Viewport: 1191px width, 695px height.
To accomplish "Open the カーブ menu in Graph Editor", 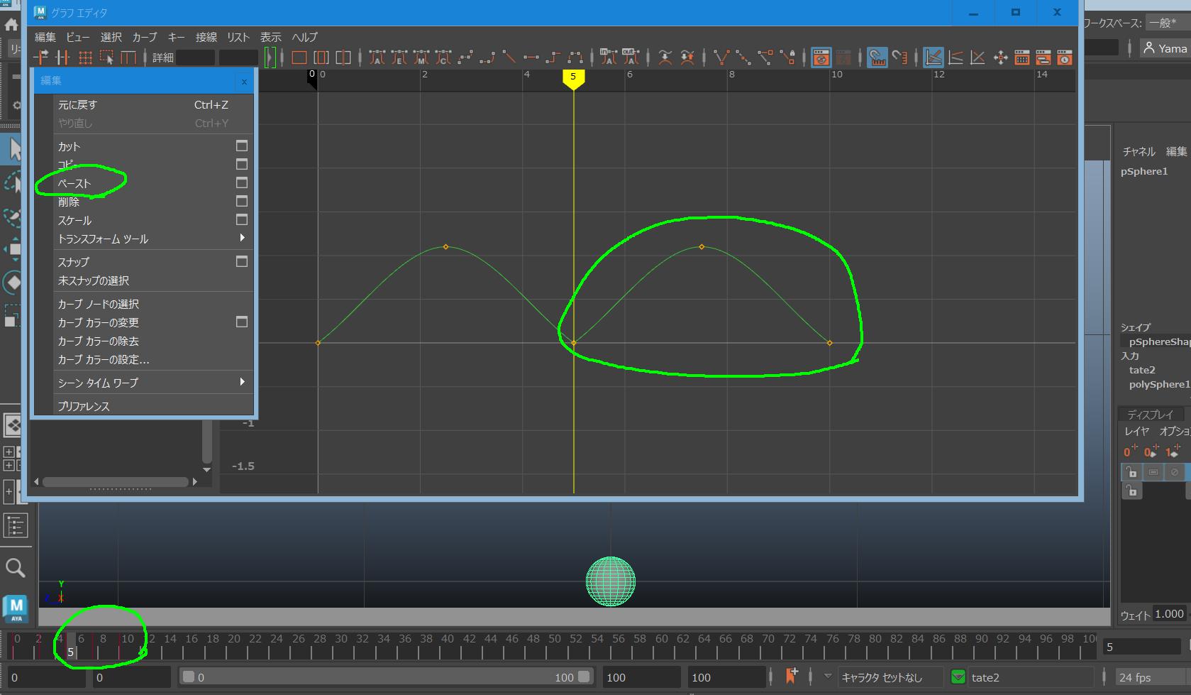I will 145,37.
